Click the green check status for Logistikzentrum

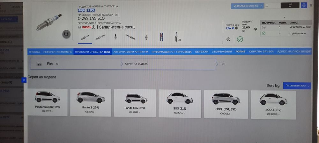[x=264, y=33]
